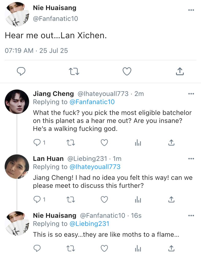201x256 pixels.
Task: Open more options on Jiang Cheng's reply
Action: pos(191,94)
